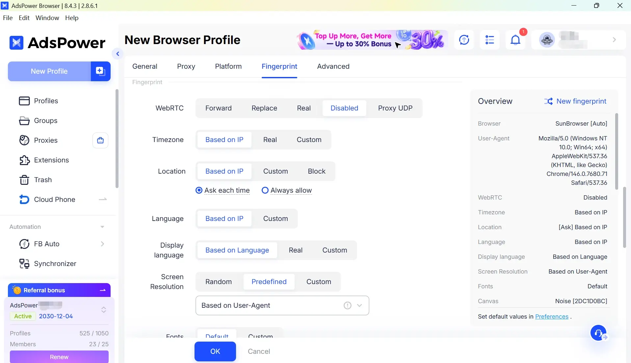Image resolution: width=631 pixels, height=363 pixels.
Task: Click the user avatar icon
Action: tap(547, 40)
